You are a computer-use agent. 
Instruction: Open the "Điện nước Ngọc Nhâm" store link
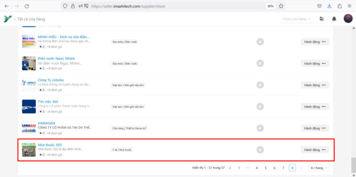point(56,59)
